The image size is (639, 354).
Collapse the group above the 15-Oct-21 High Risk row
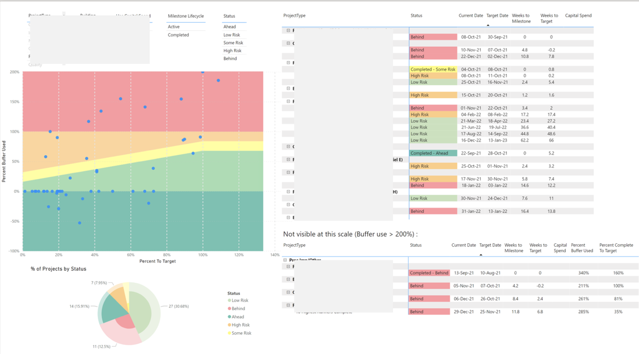point(288,89)
